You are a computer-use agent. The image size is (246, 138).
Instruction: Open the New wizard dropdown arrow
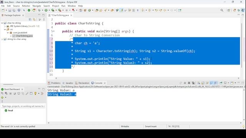[x=6, y=10]
